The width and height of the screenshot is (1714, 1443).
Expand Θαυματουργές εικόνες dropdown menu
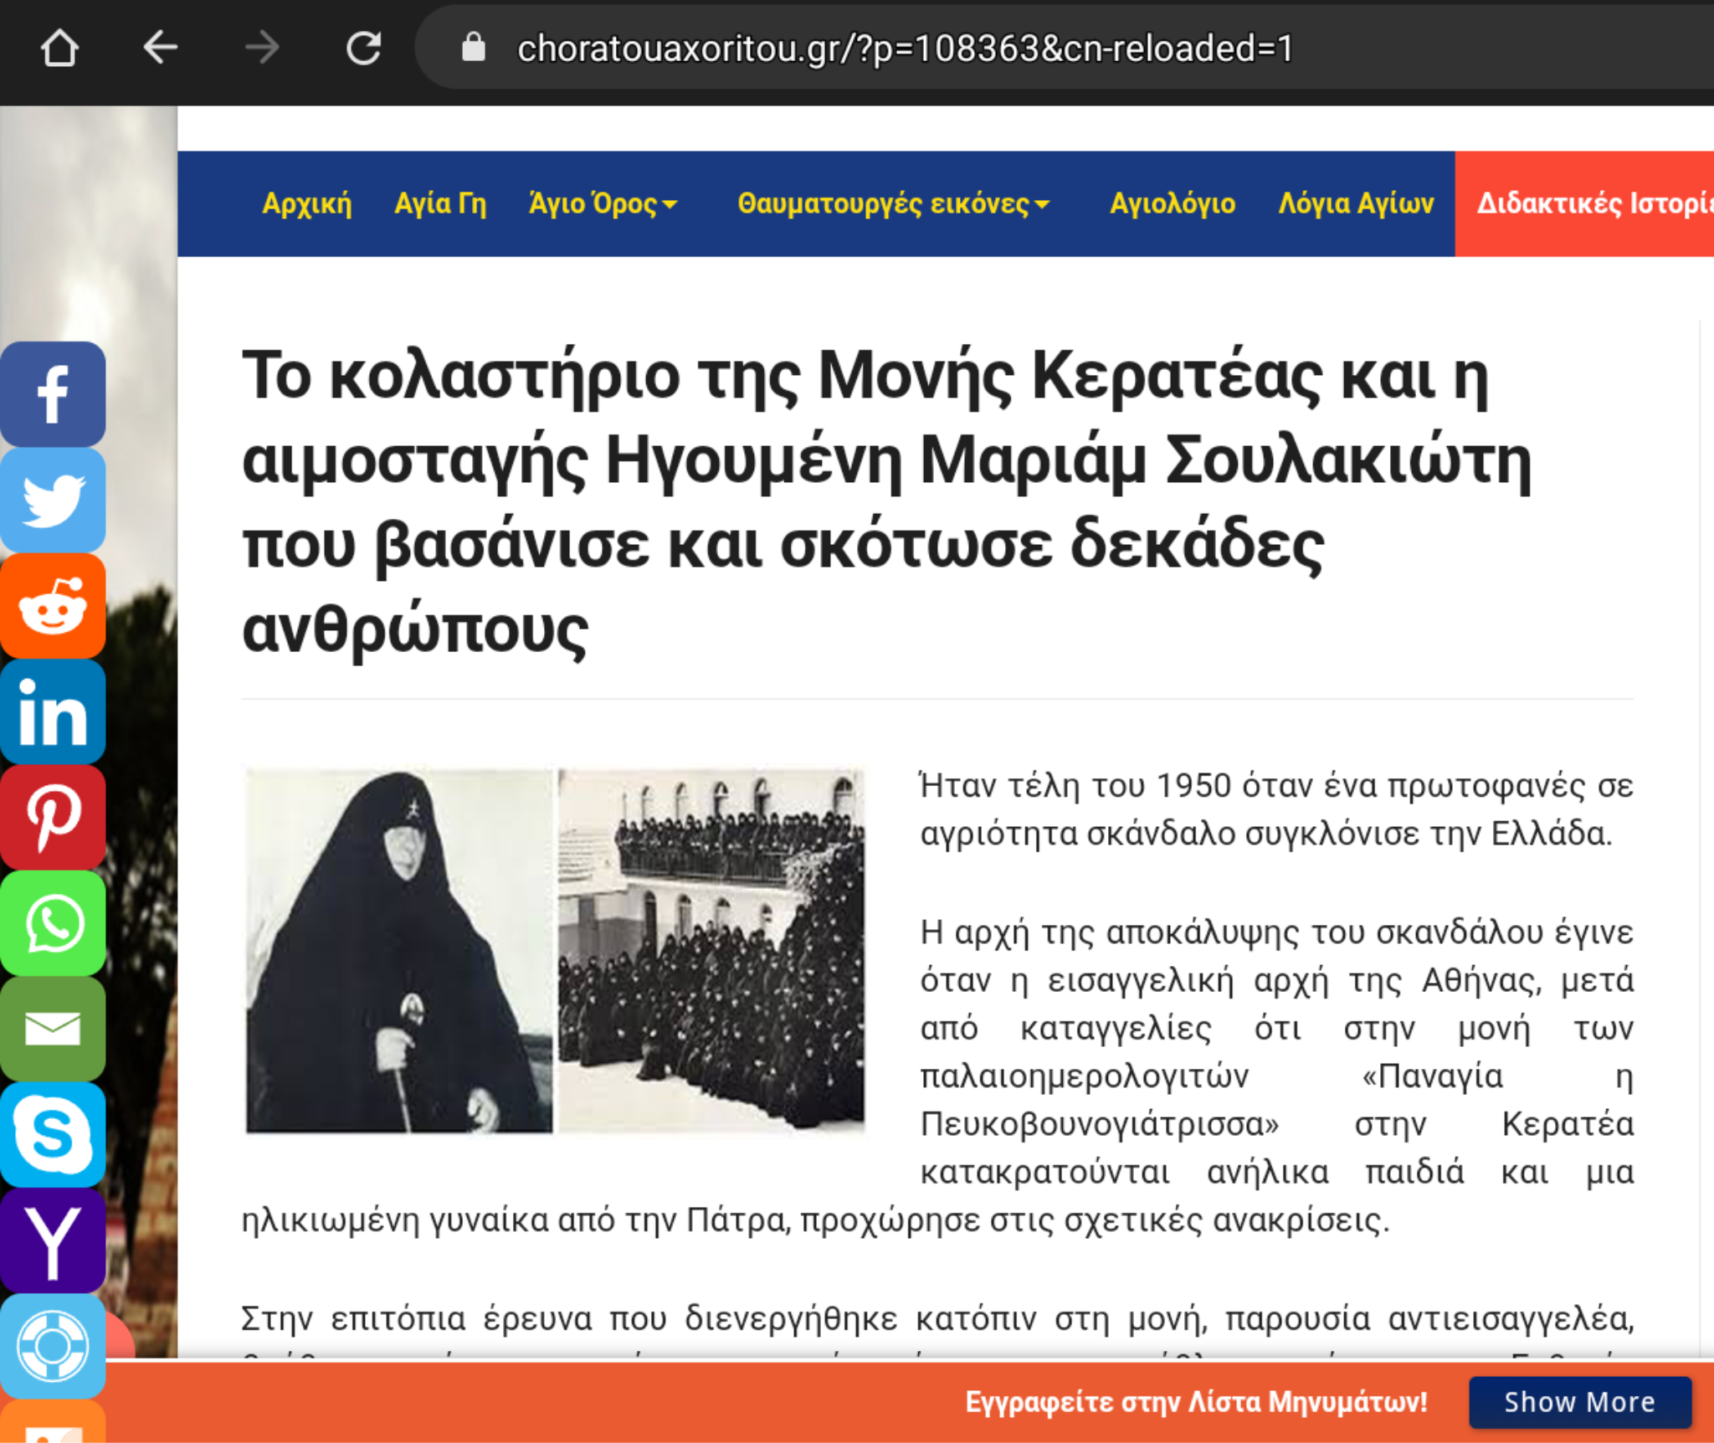[893, 203]
